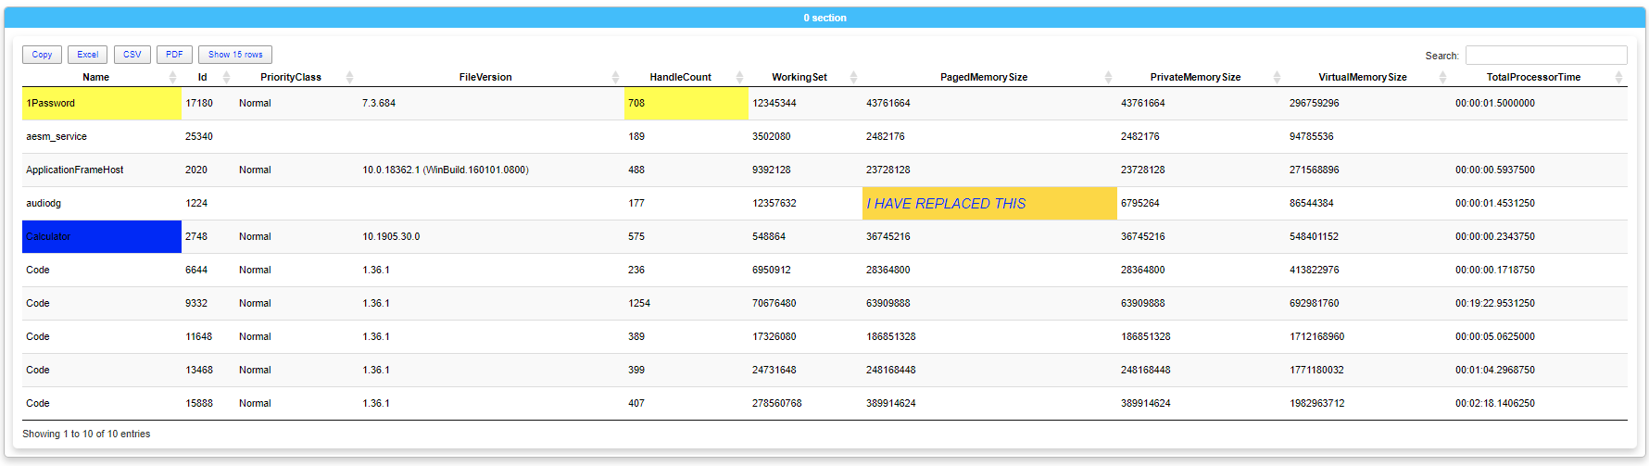This screenshot has height=466, width=1649.
Task: Click the TotalProcessorTime sort arrows icon
Action: click(x=1618, y=77)
